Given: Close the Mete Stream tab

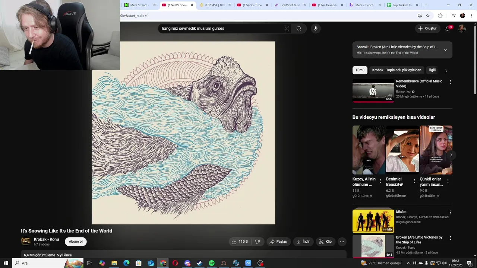Looking at the screenshot, I should (154, 5).
